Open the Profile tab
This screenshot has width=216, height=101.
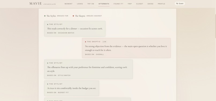161,4
